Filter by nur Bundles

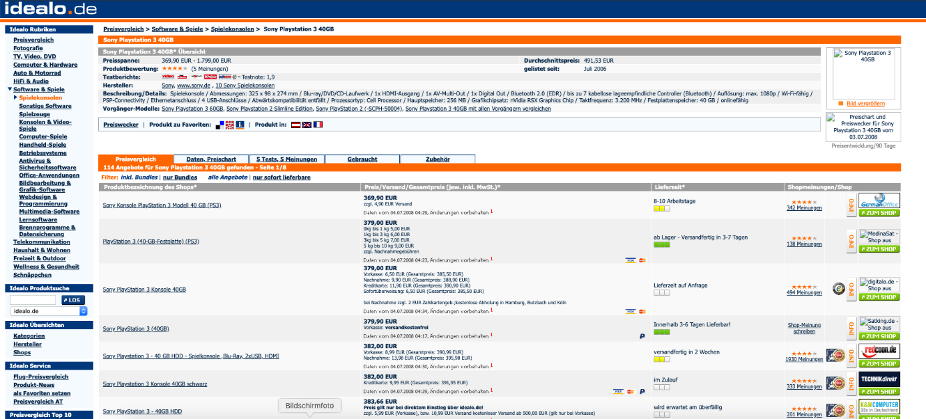coord(180,177)
